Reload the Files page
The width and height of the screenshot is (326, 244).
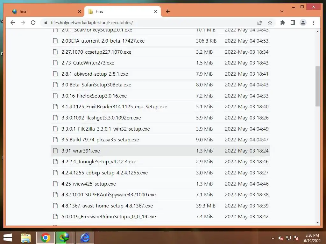click(33, 23)
